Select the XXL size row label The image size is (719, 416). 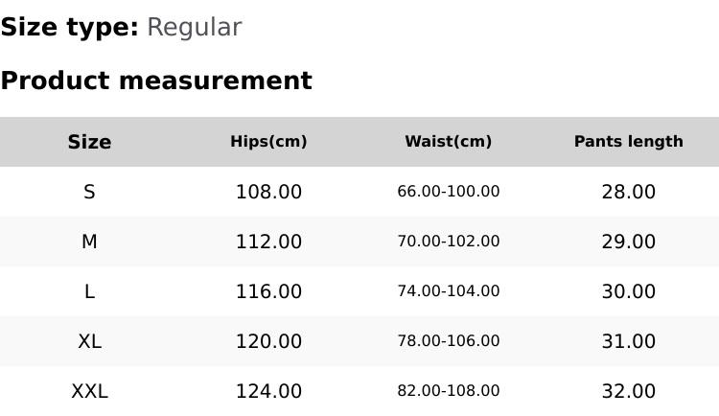[89, 391]
